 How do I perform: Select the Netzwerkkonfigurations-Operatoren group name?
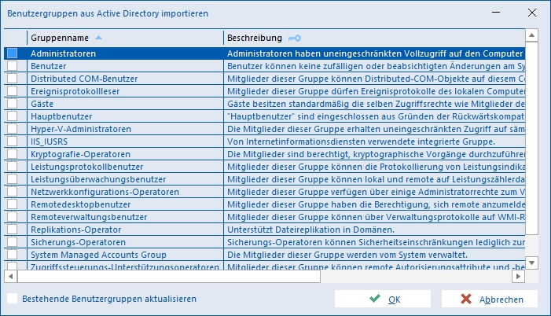(105, 192)
